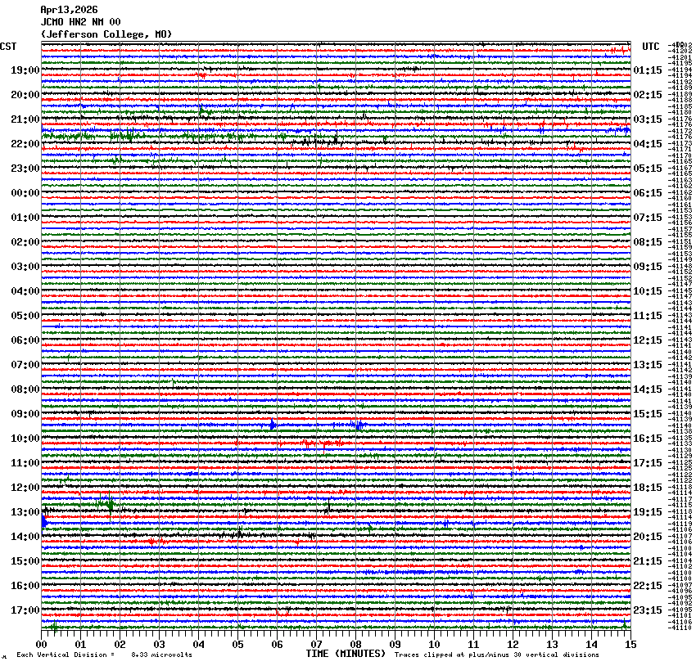This screenshot has width=696, height=666.
Task: Select the 15:15 UTC row label
Action: pos(648,414)
